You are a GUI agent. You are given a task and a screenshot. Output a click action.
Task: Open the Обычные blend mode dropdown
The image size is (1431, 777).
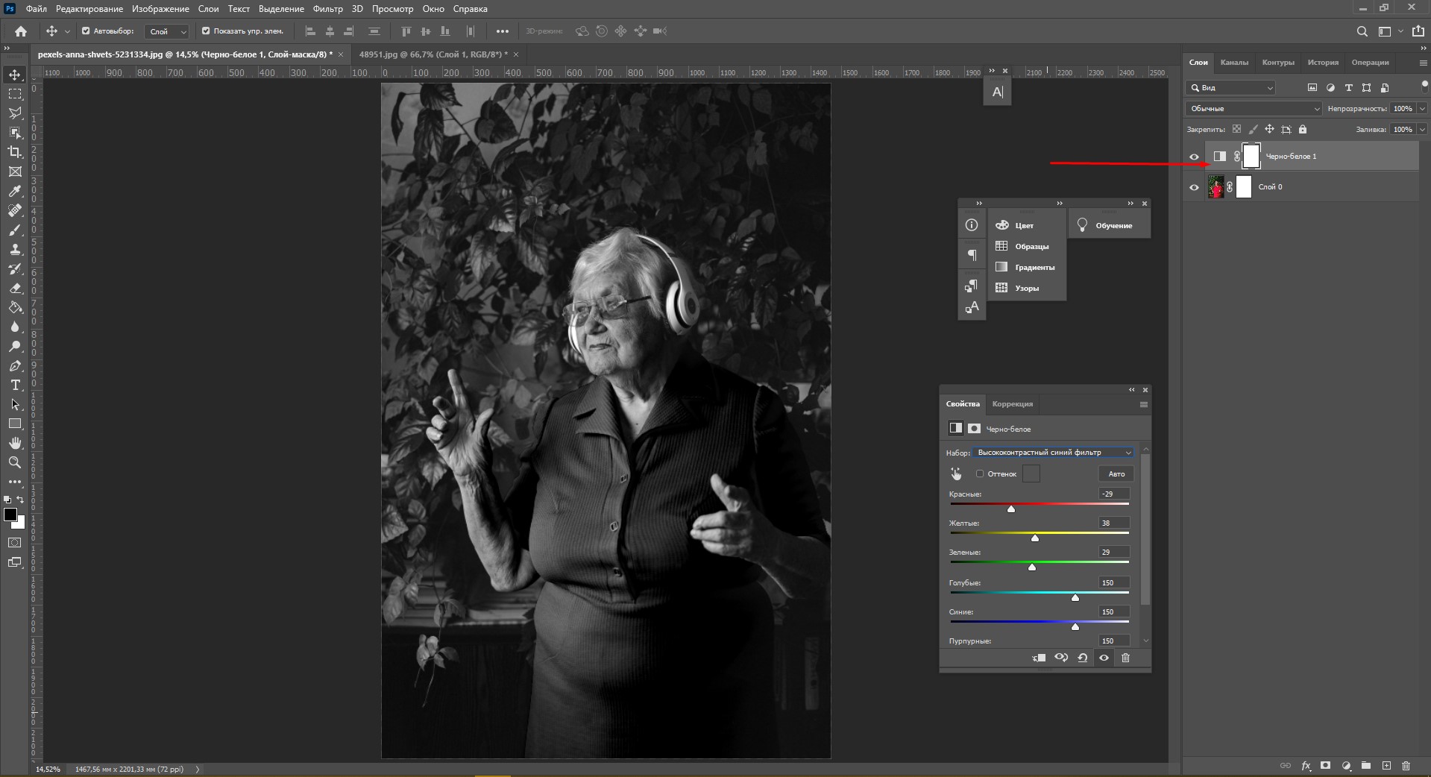[x=1254, y=108]
